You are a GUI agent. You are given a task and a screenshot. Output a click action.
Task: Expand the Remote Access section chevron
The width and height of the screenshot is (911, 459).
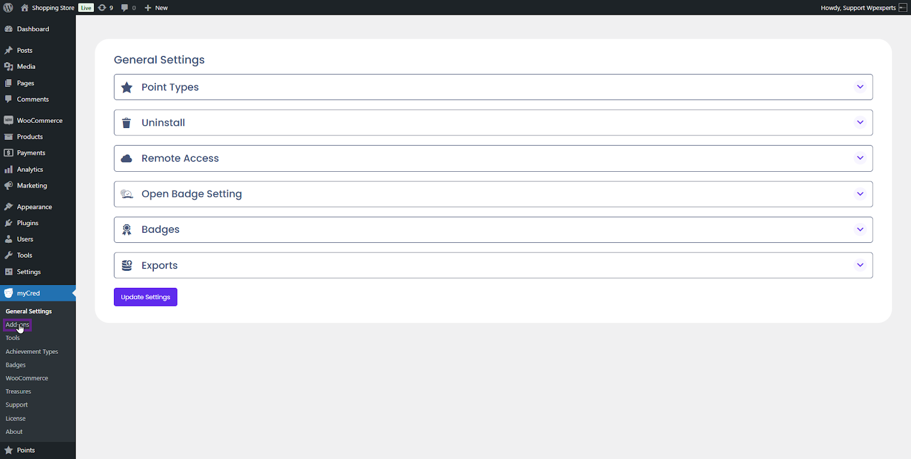click(x=860, y=158)
